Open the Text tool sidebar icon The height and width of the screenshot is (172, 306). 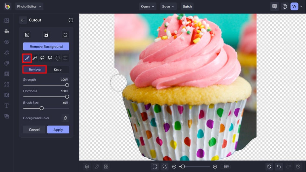(x=6, y=106)
